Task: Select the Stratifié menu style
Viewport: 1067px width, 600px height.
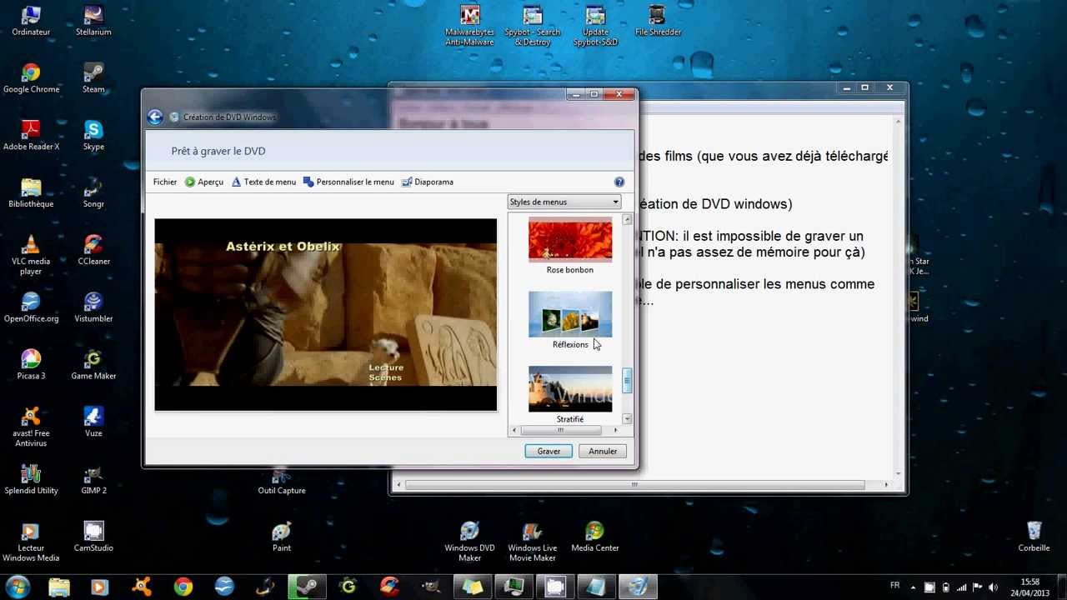Action: [570, 395]
